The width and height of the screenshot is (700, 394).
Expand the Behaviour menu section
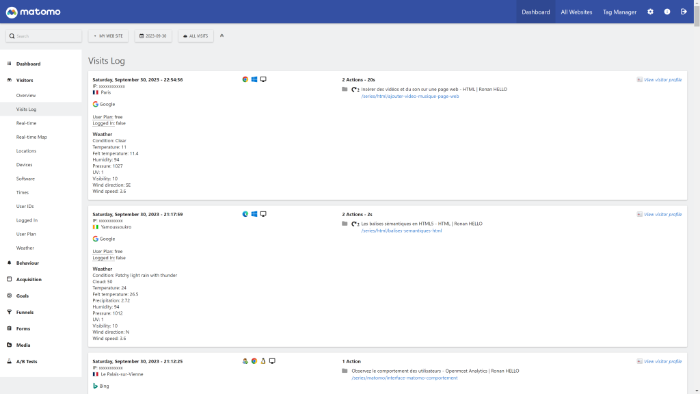[27, 263]
